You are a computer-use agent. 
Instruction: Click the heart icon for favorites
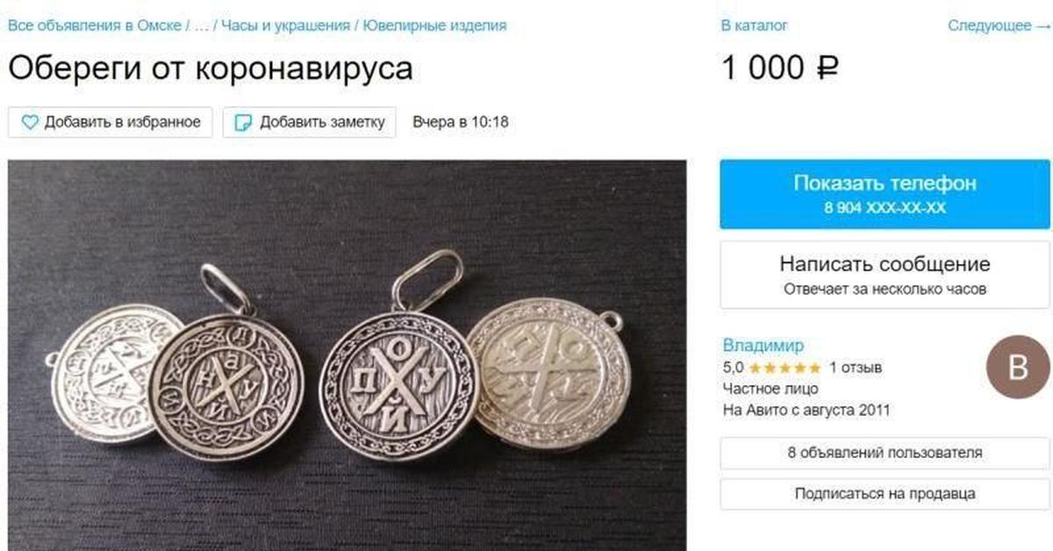[30, 123]
